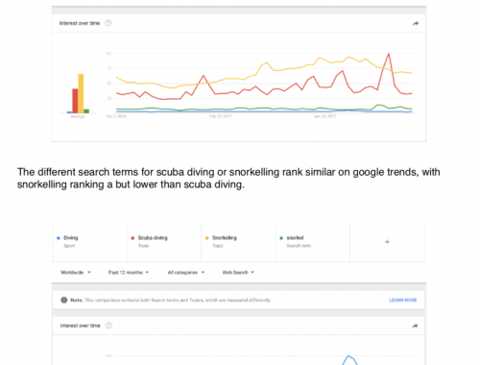This screenshot has width=480, height=365.
Task: Click the info icon next to Note
Action: [64, 300]
